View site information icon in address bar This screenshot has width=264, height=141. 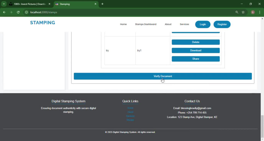coord(26,12)
